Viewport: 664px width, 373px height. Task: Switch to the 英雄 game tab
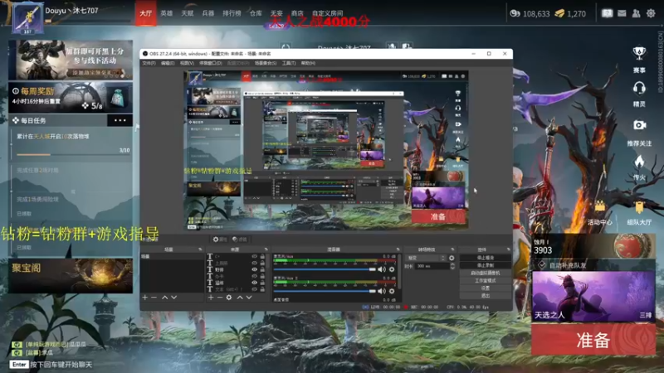coord(167,13)
